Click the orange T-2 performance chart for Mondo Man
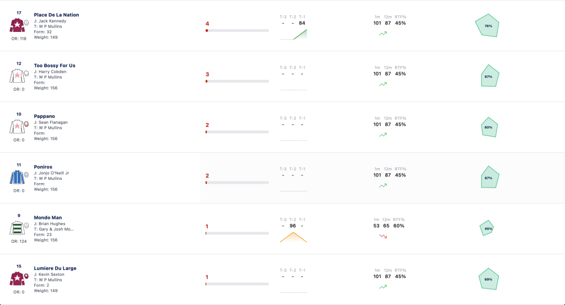This screenshot has height=305, width=565. coord(294,237)
